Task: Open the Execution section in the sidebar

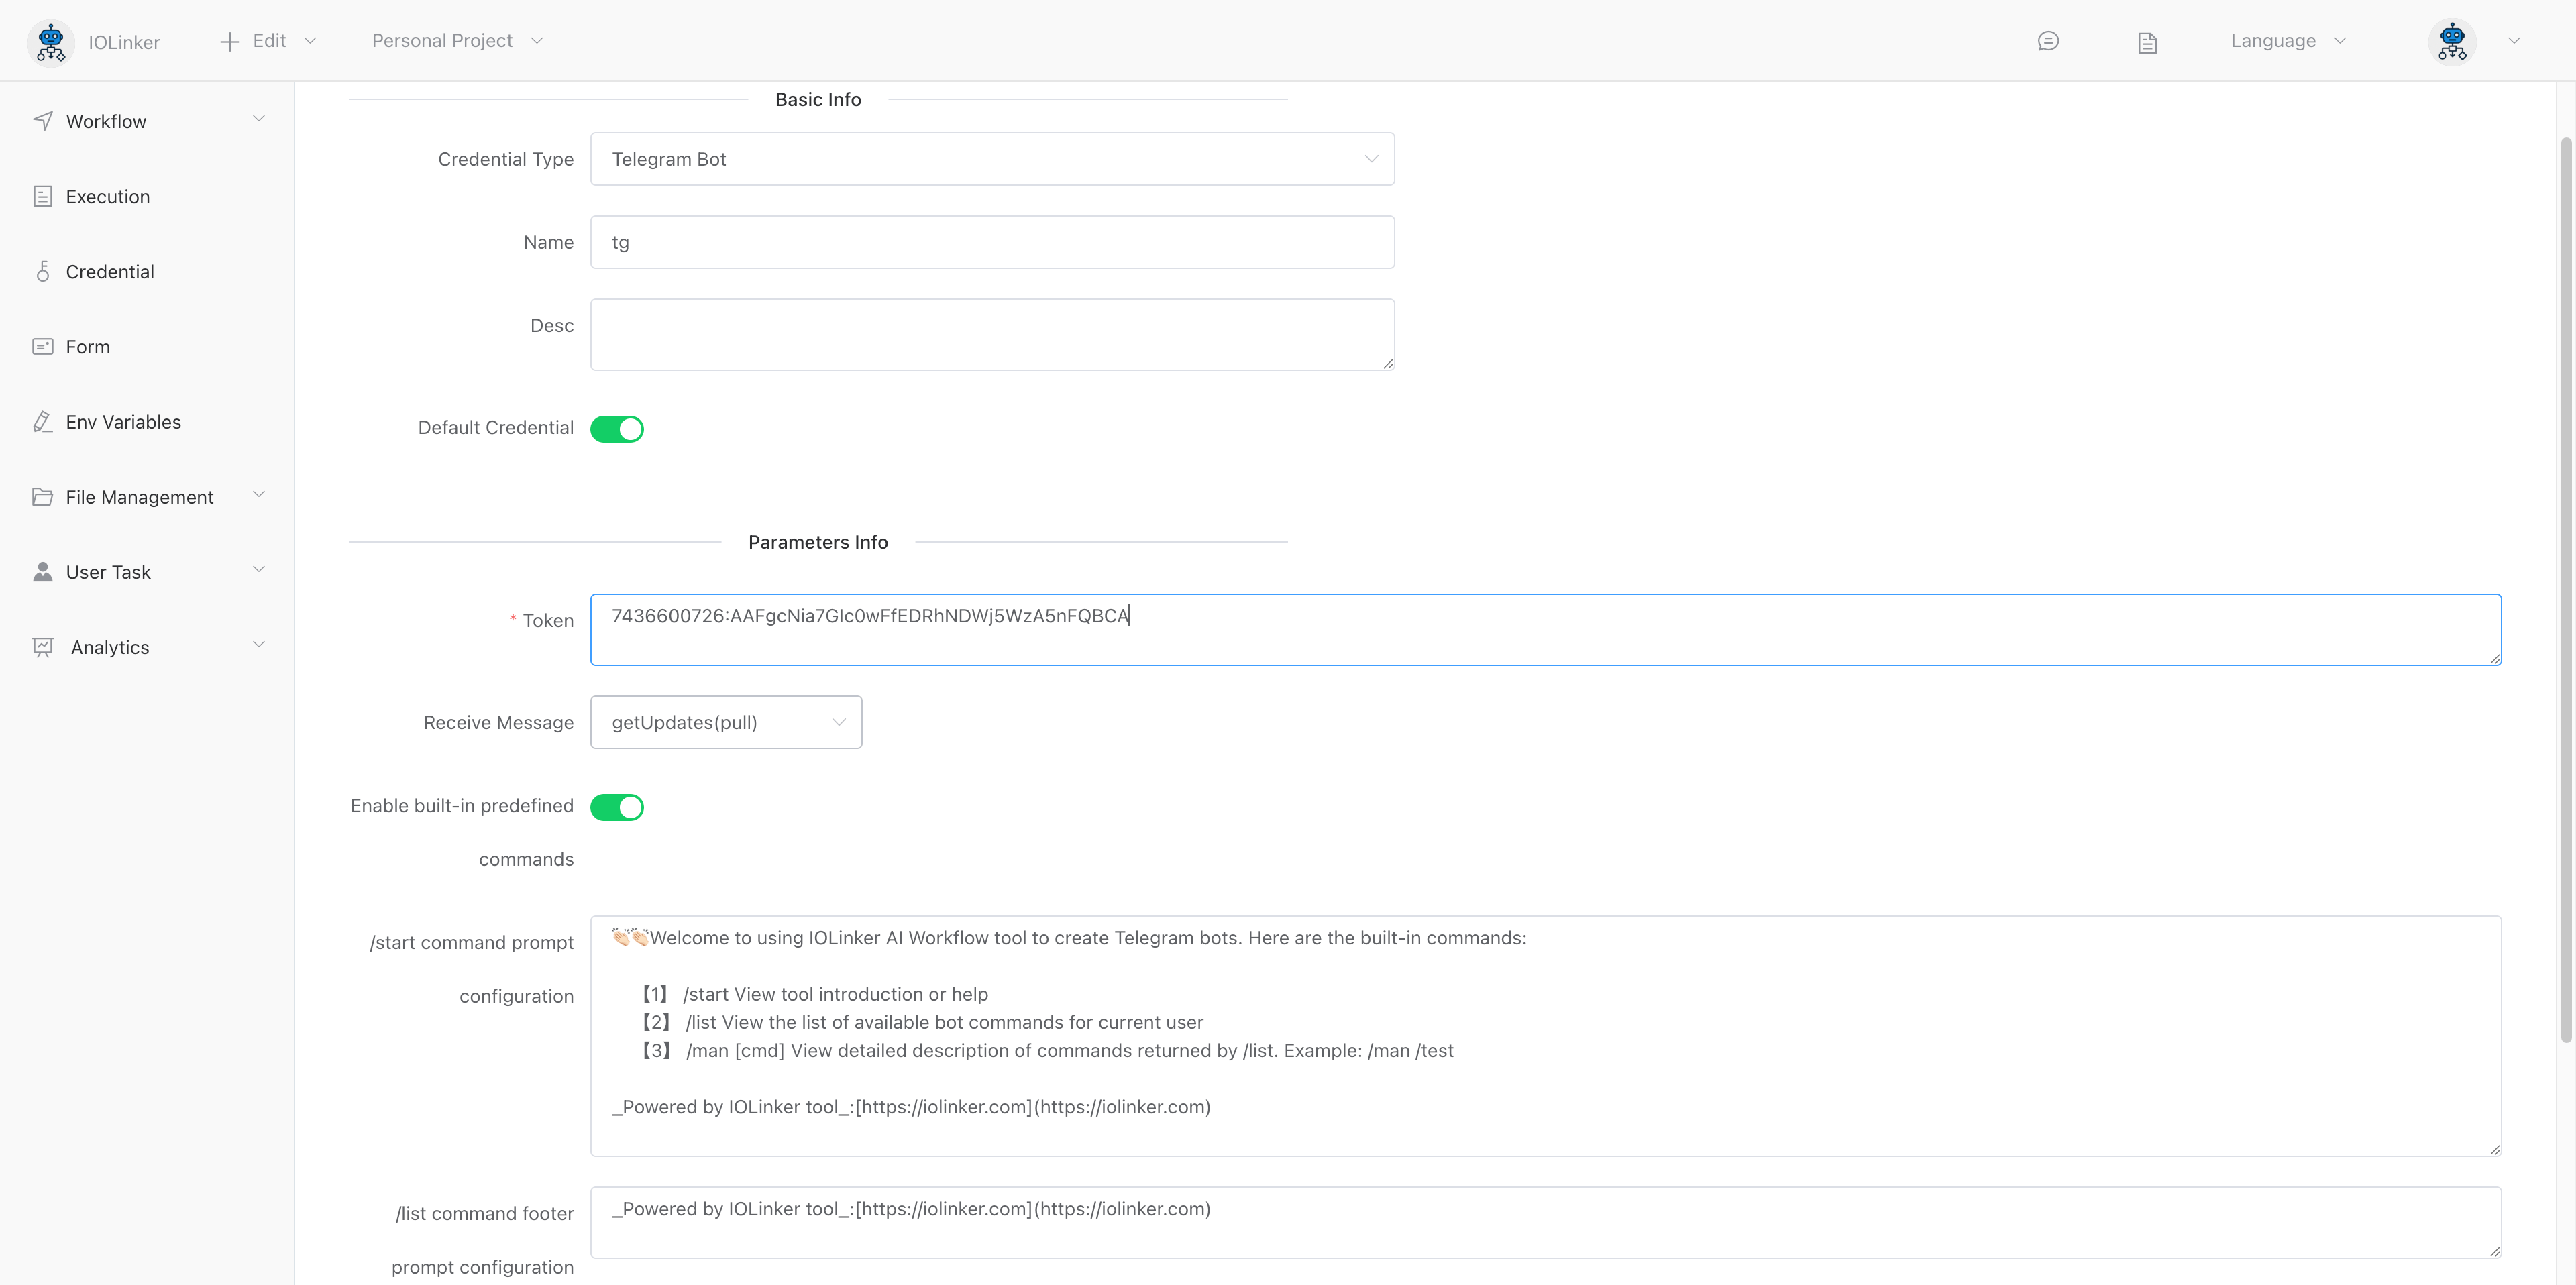Action: point(107,196)
